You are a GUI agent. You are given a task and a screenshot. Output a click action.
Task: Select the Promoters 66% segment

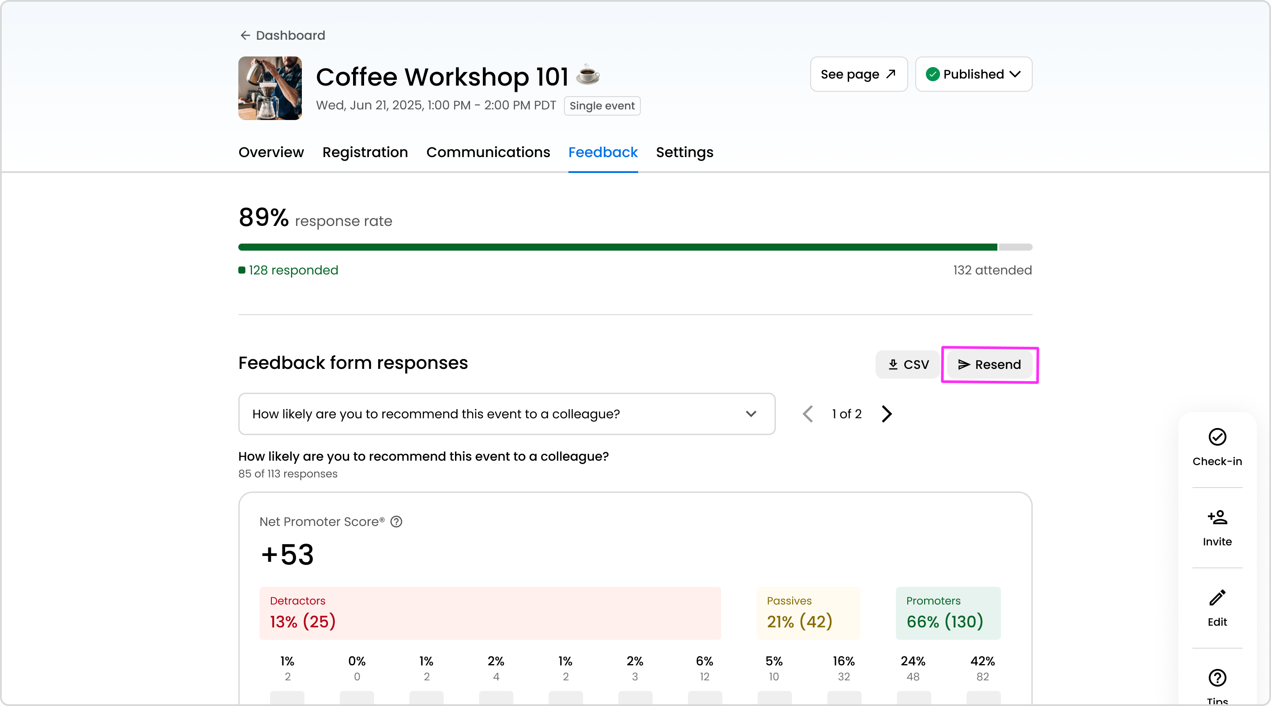[x=948, y=613]
